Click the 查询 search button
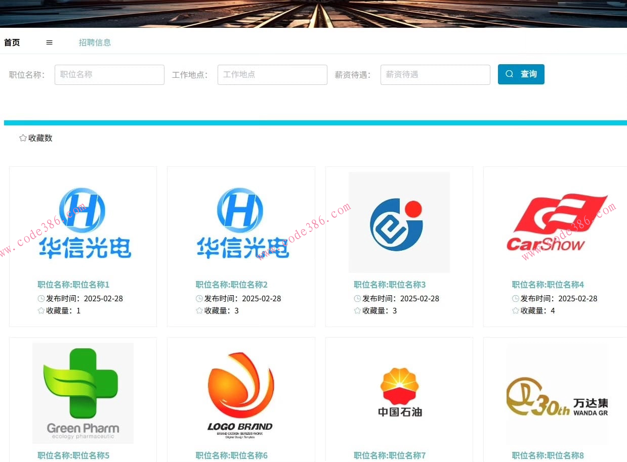This screenshot has width=627, height=462. 521,74
